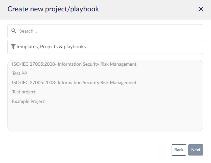Focus the Search input field
The image size is (211, 163).
click(x=105, y=31)
